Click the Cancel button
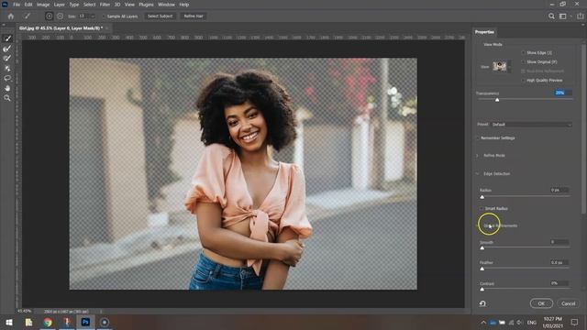 point(569,303)
